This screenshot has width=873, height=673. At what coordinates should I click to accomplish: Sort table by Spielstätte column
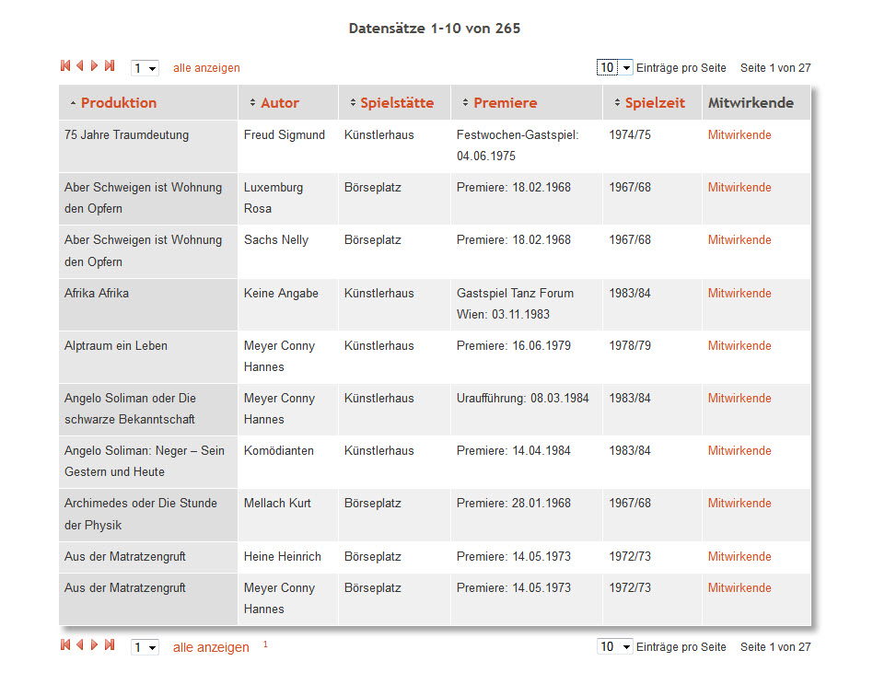tap(397, 103)
